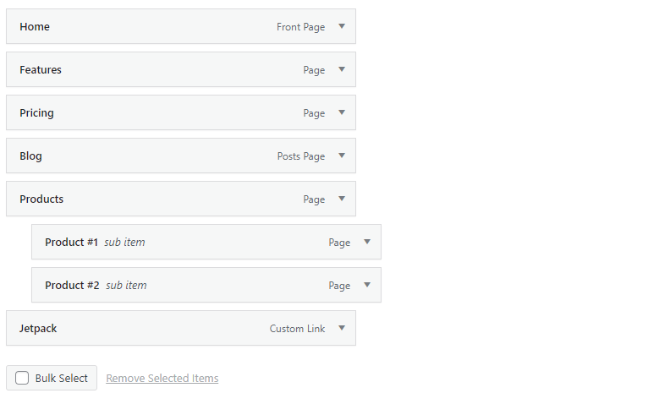Click the Custom Link type label
Image resolution: width=659 pixels, height=404 pixels.
pos(297,329)
